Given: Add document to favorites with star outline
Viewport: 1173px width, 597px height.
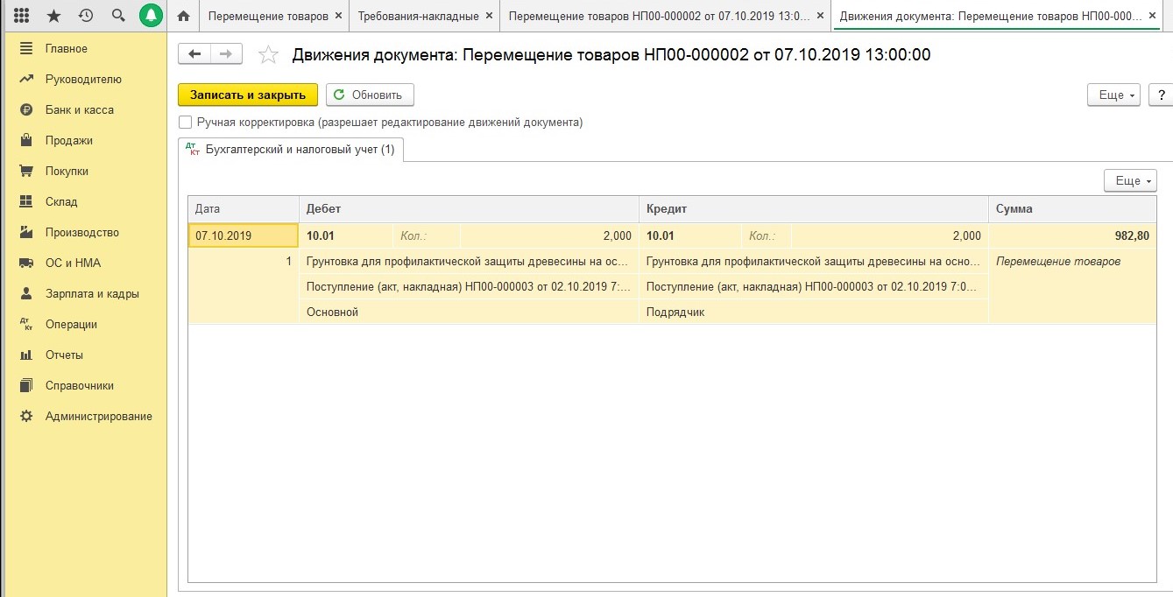Looking at the screenshot, I should (x=268, y=55).
